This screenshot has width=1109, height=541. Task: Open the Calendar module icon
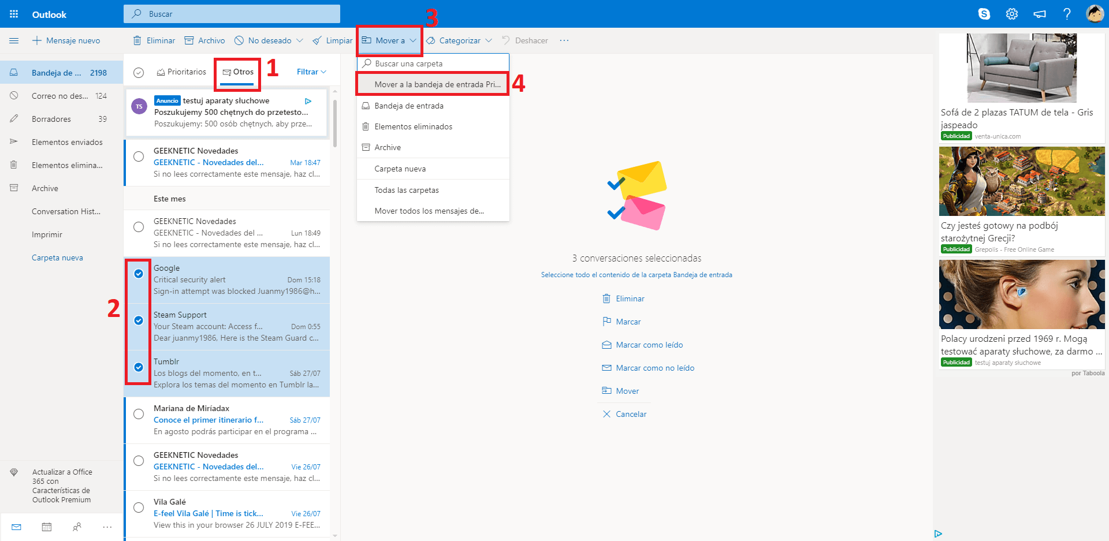pyautogui.click(x=47, y=527)
